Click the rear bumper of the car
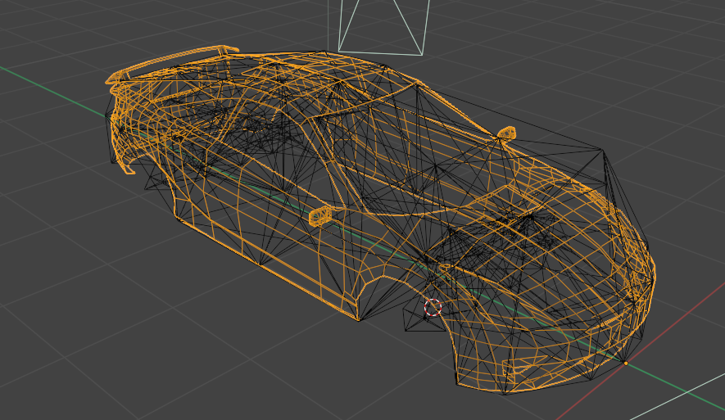This screenshot has width=725, height=420. point(123,139)
